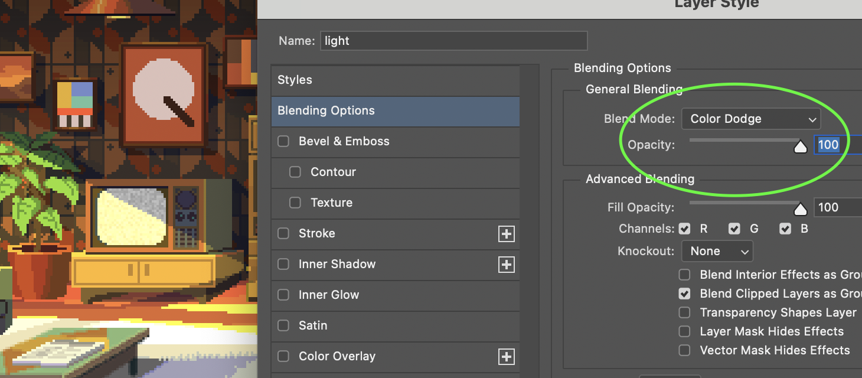This screenshot has width=862, height=378.
Task: Click the plus icon beside Stroke
Action: coord(506,234)
